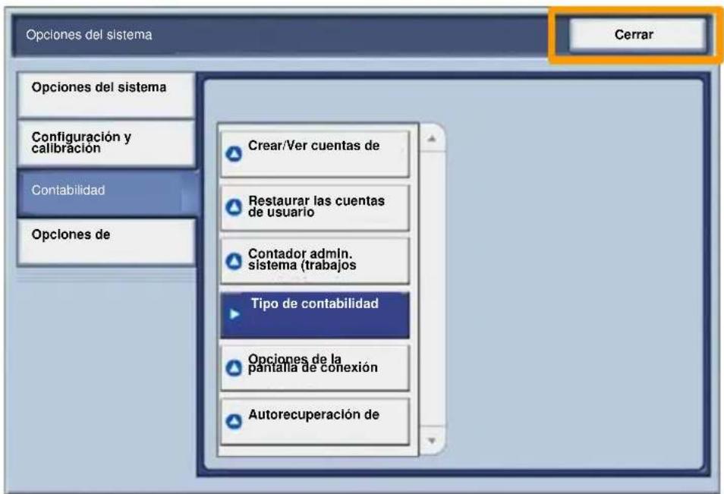Choose Restaurar las cuentas de usuario
This screenshot has height=494, width=724.
click(315, 208)
